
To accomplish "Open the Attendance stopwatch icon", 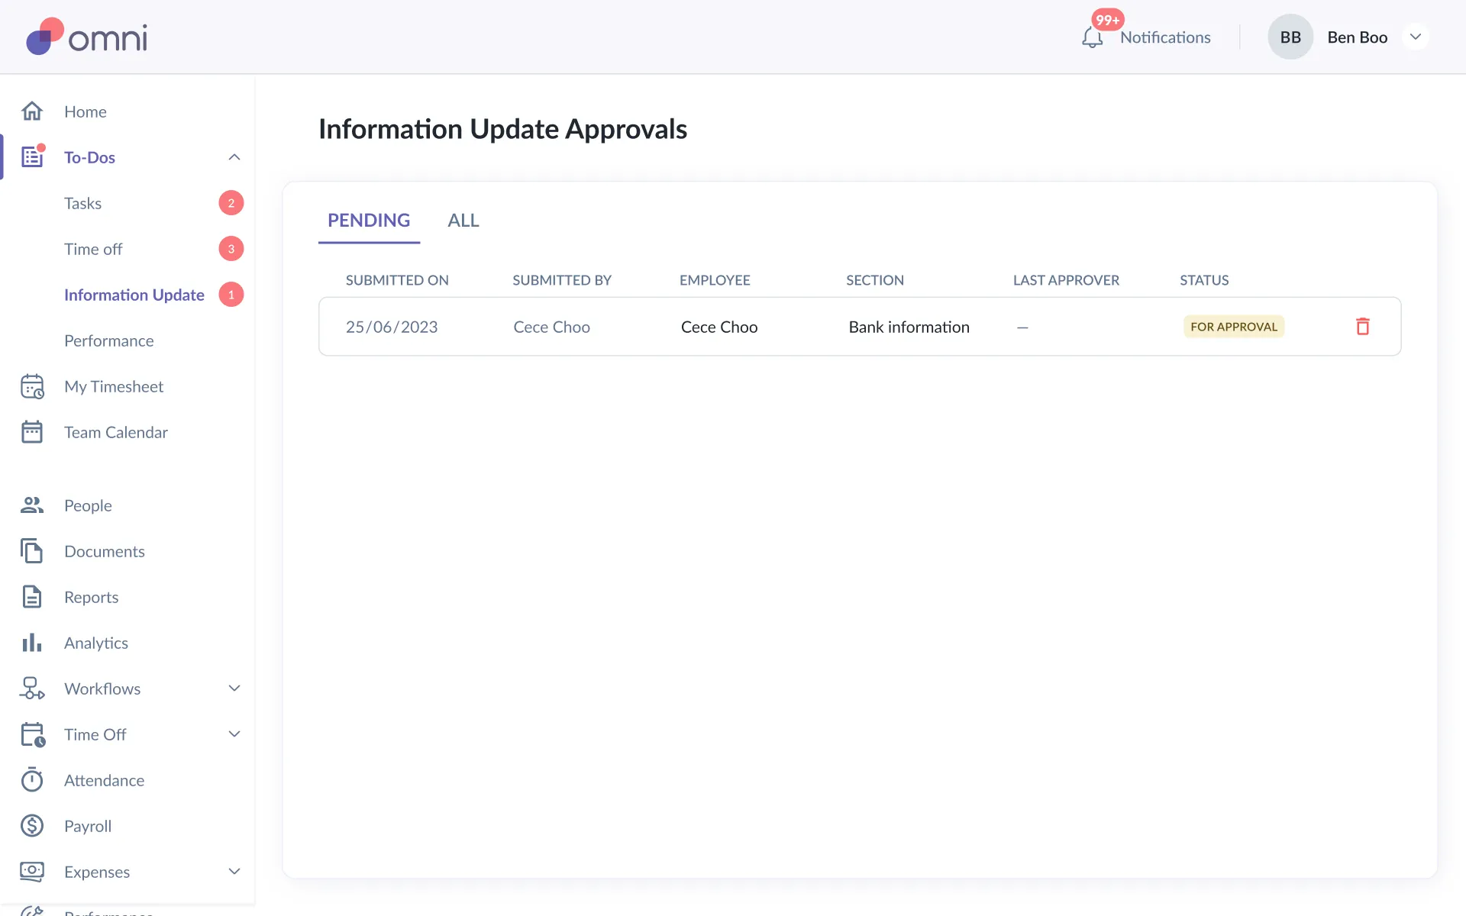I will [x=32, y=780].
